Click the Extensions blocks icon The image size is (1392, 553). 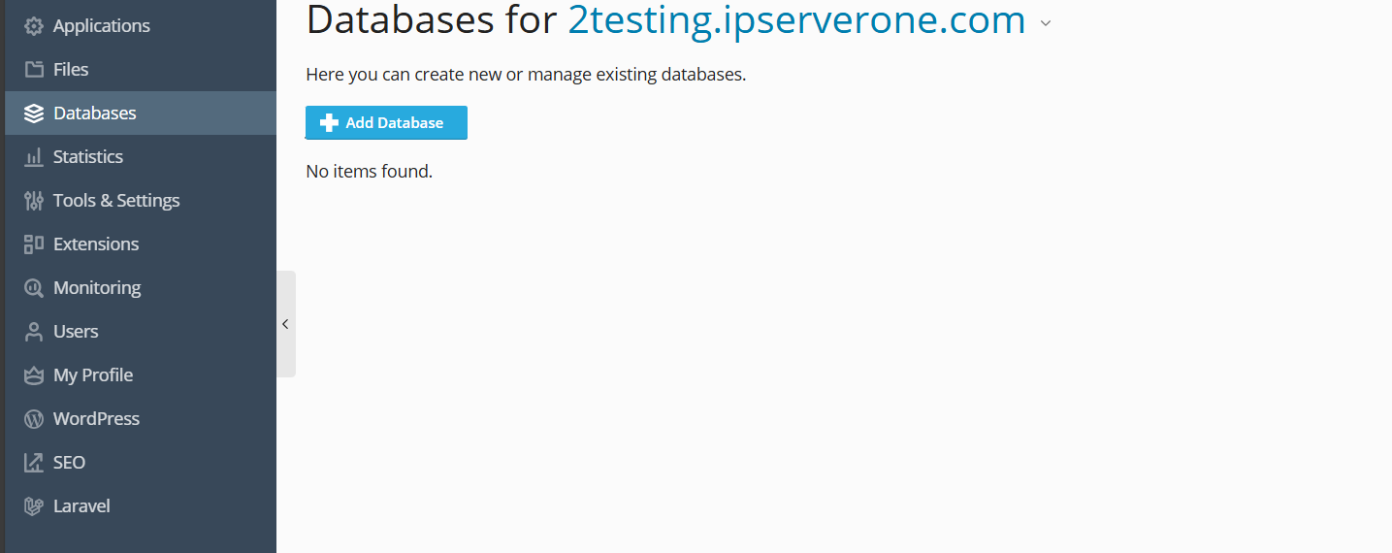34,244
